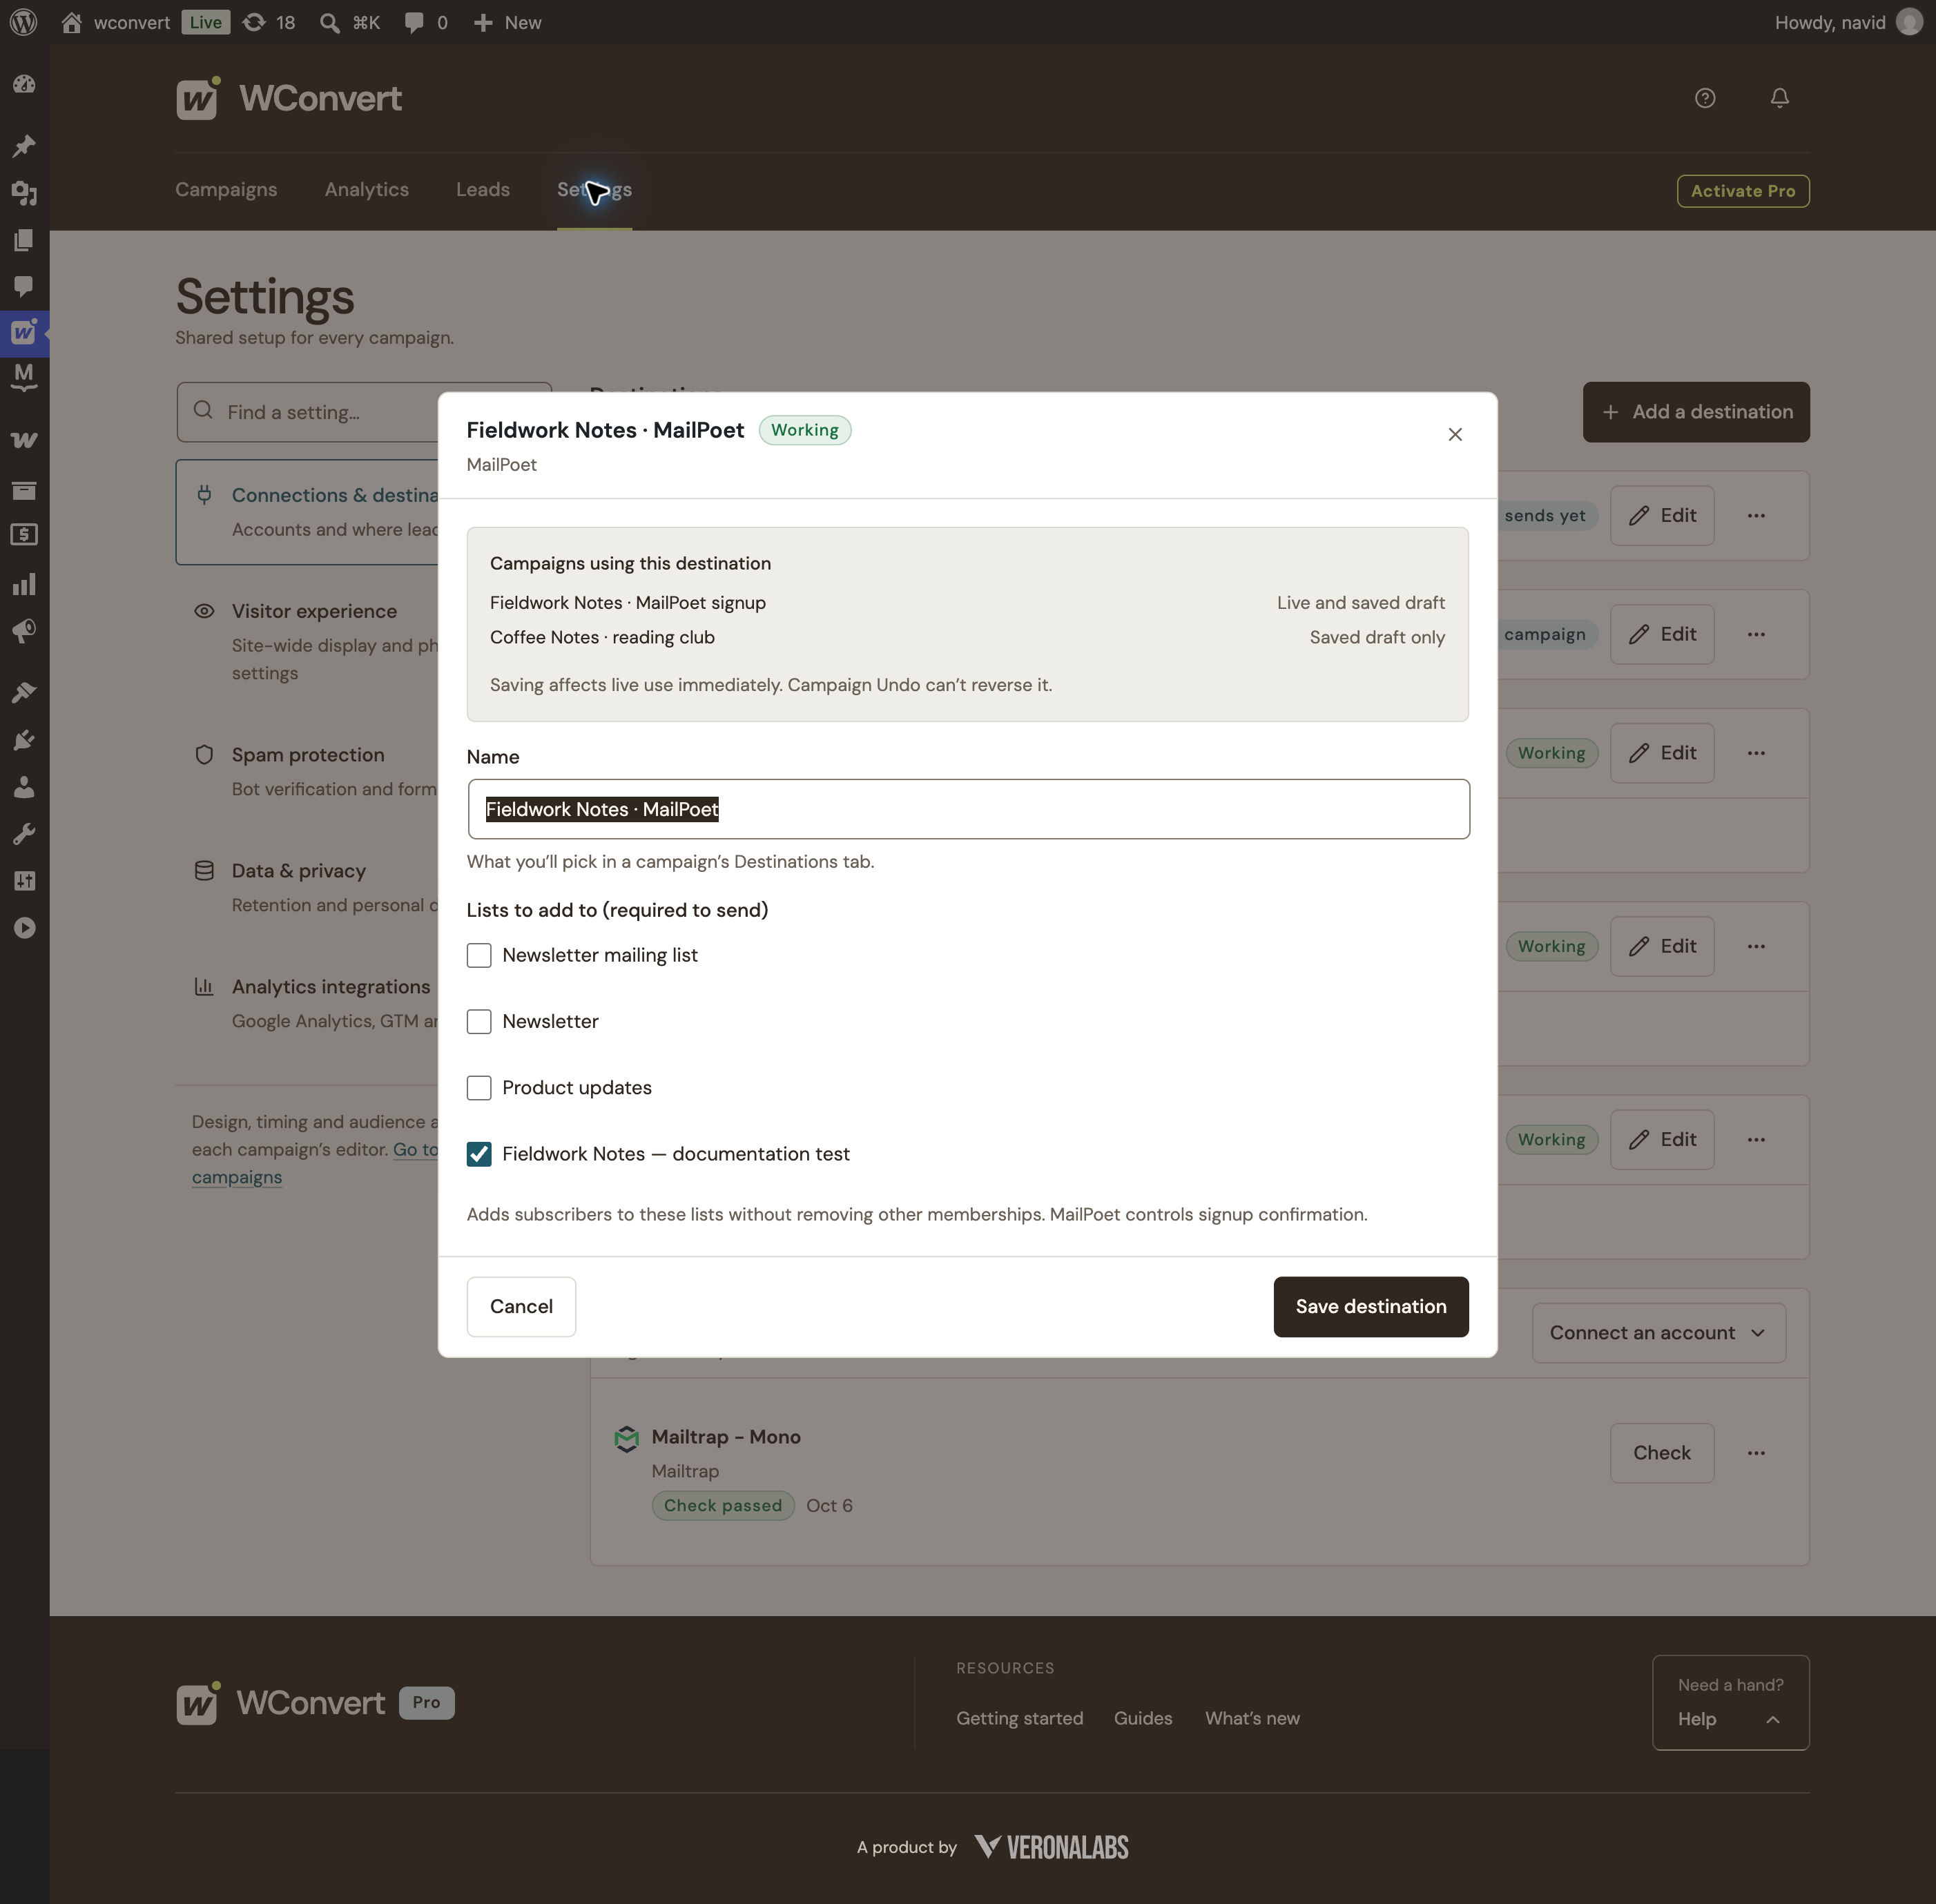Open the Getting started footer link
The height and width of the screenshot is (1904, 1936).
tap(1019, 1718)
